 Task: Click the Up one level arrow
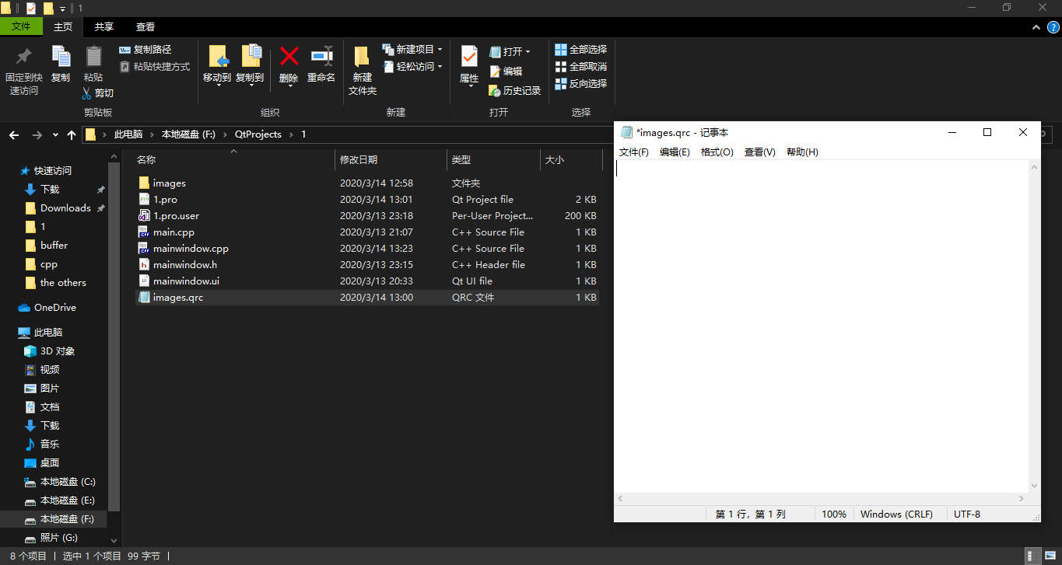tap(72, 134)
